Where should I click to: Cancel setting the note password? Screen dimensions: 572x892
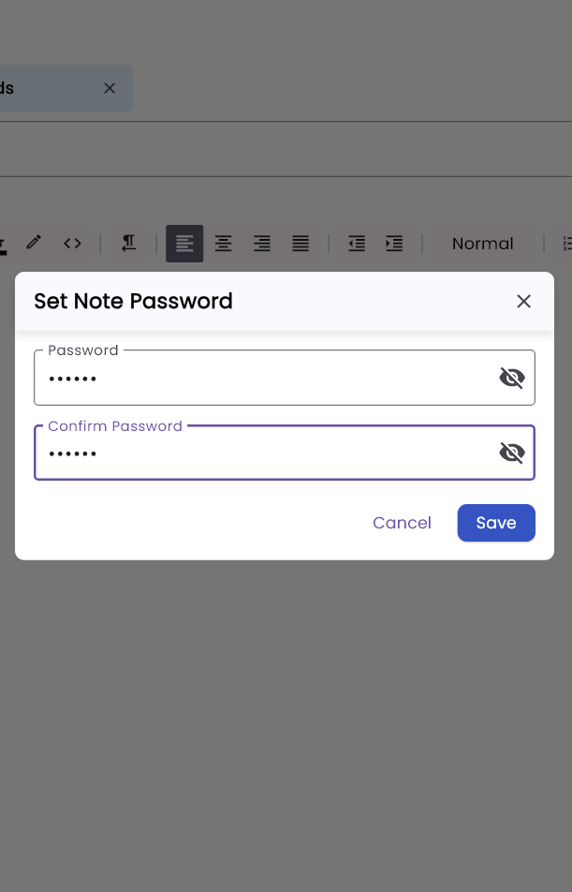[x=402, y=523]
